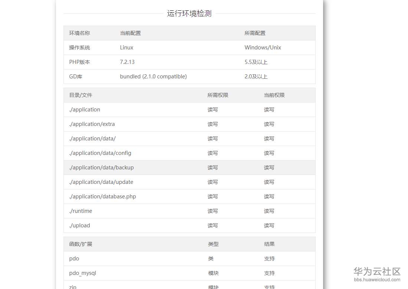This screenshot has width=408, height=289.
Task: Click the ./application/data/config entry
Action: pyautogui.click(x=100, y=153)
